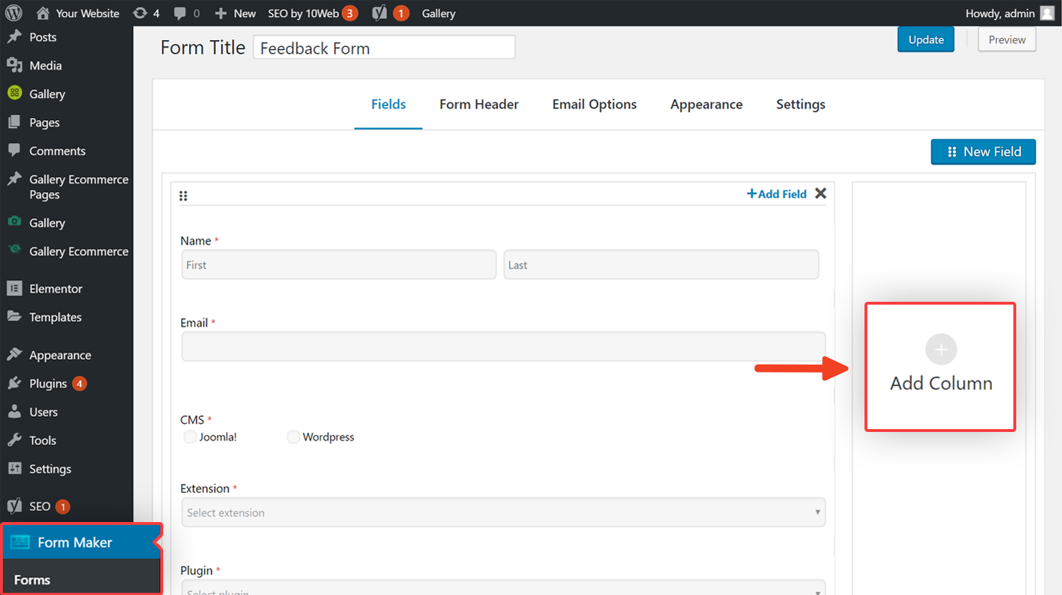Click Add Column label
Screen dimensions: 1062x595
click(x=941, y=383)
